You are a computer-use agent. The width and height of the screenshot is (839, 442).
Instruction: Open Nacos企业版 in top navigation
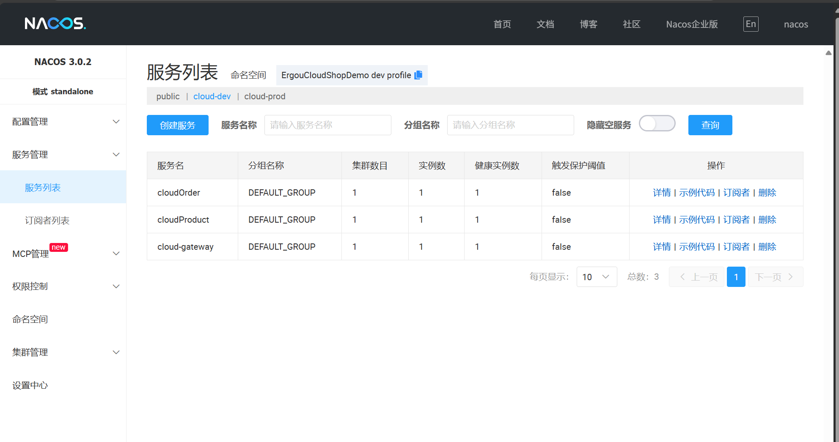pos(692,24)
